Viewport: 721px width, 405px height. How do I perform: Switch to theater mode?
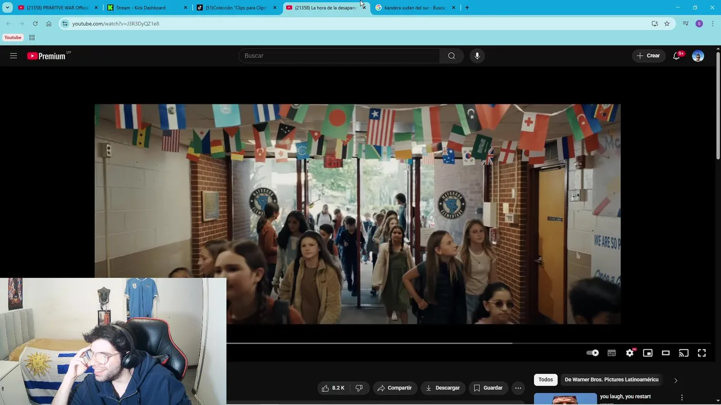point(666,353)
